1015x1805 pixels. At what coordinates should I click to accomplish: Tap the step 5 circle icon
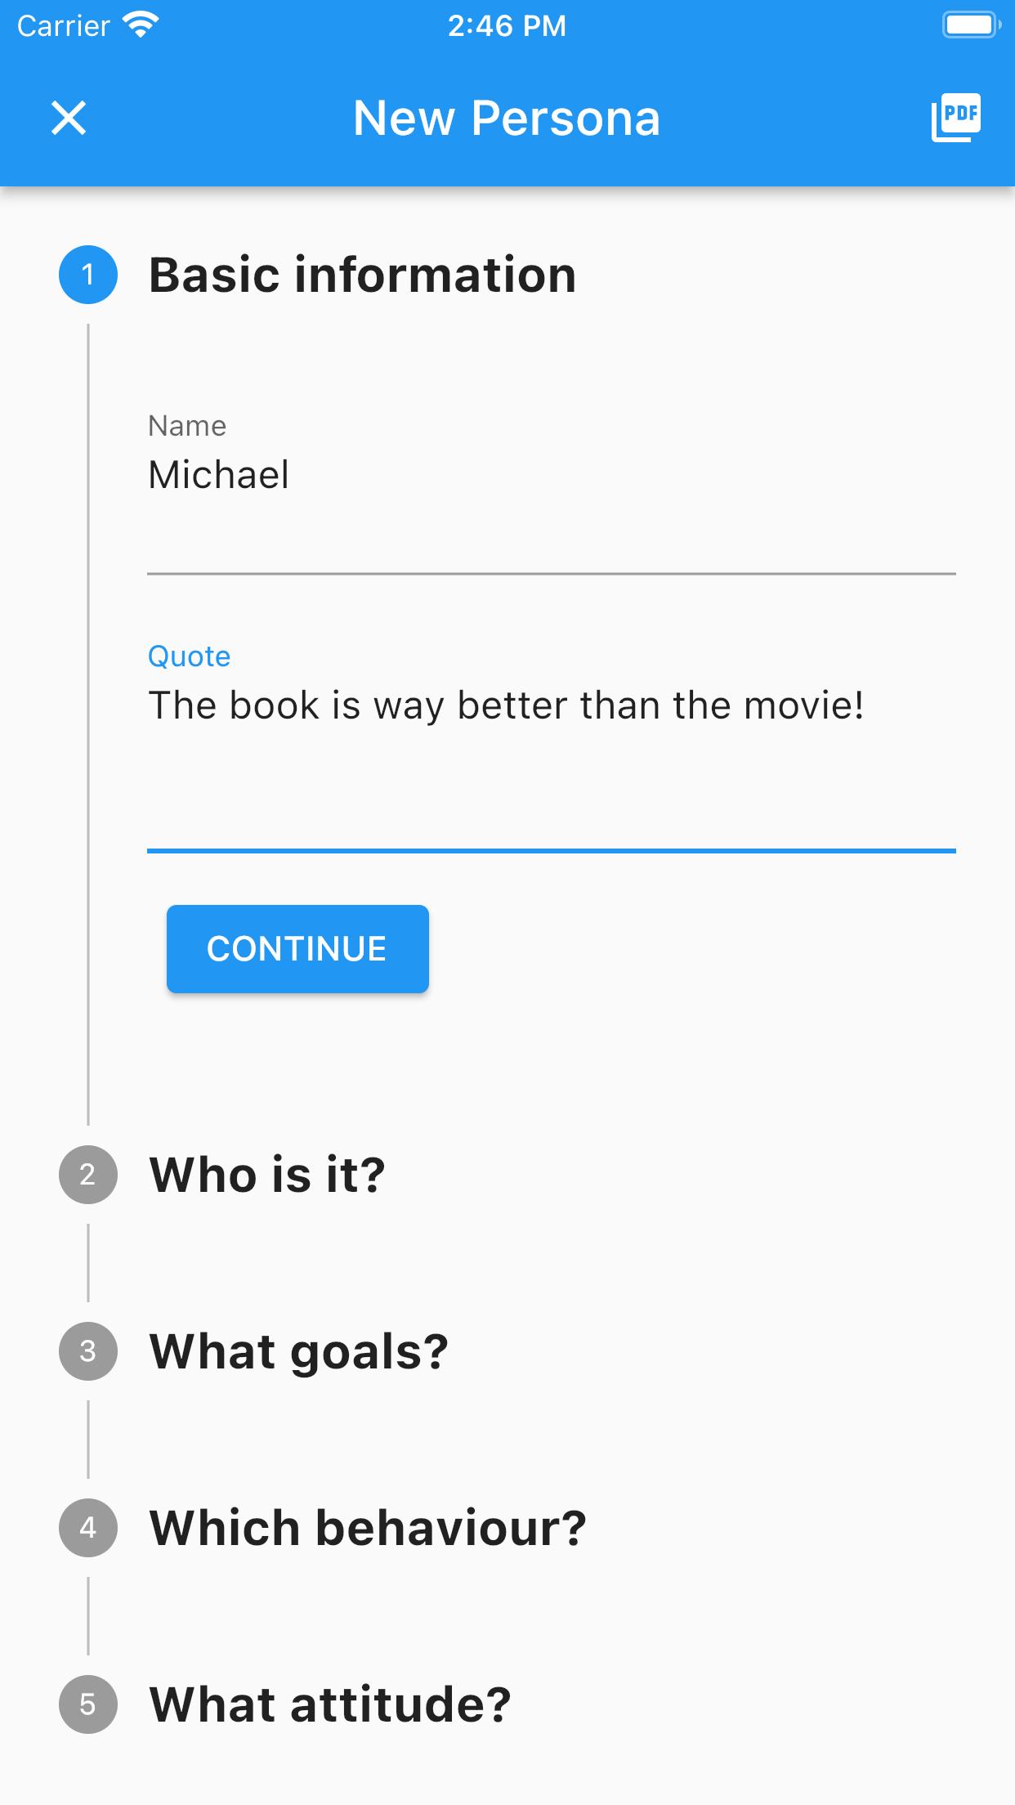pos(88,1704)
